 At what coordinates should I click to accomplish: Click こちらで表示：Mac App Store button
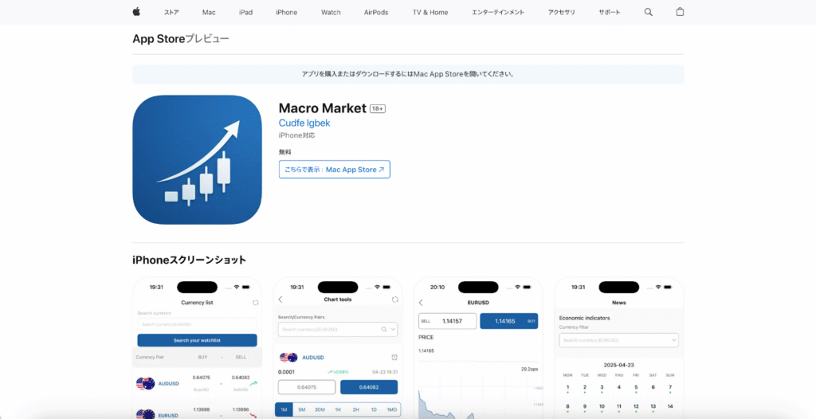click(x=335, y=170)
